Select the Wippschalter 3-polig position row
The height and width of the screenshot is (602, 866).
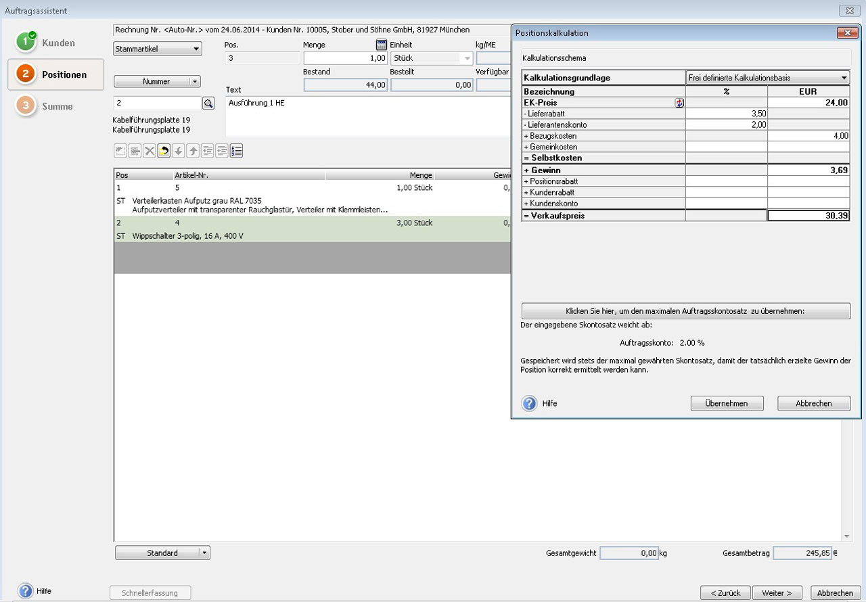312,229
